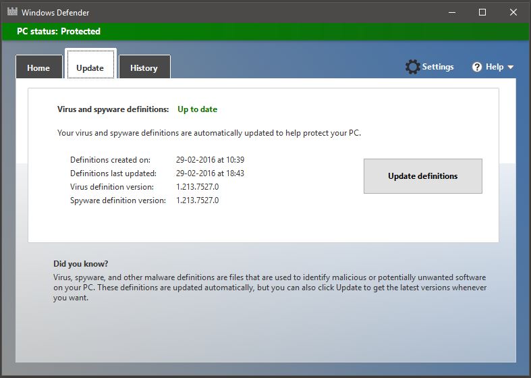
Task: Expand the Help dropdown arrow
Action: (511, 67)
